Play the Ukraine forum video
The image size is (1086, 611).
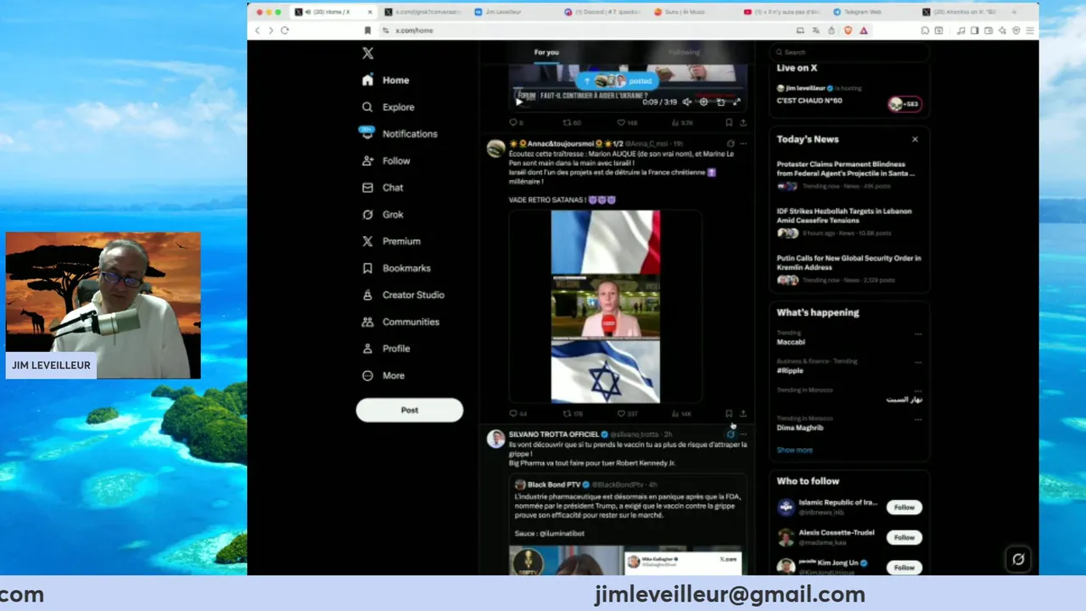(519, 102)
